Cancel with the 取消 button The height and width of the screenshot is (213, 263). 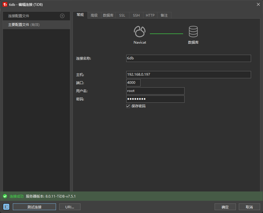coord(249,207)
